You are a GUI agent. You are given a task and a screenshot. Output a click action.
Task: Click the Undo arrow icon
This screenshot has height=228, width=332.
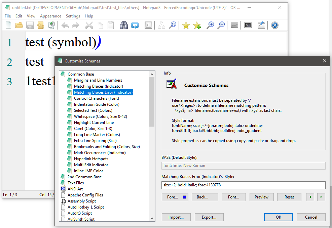point(65,26)
